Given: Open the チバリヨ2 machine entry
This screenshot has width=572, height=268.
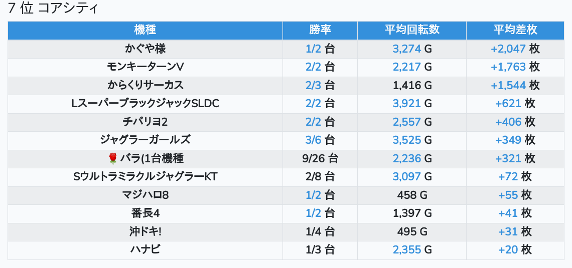Looking at the screenshot, I should coord(145,122).
